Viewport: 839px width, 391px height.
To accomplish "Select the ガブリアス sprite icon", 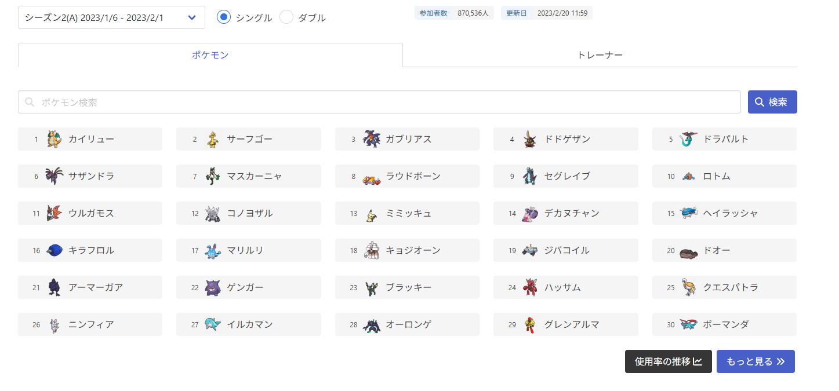I will tap(372, 139).
